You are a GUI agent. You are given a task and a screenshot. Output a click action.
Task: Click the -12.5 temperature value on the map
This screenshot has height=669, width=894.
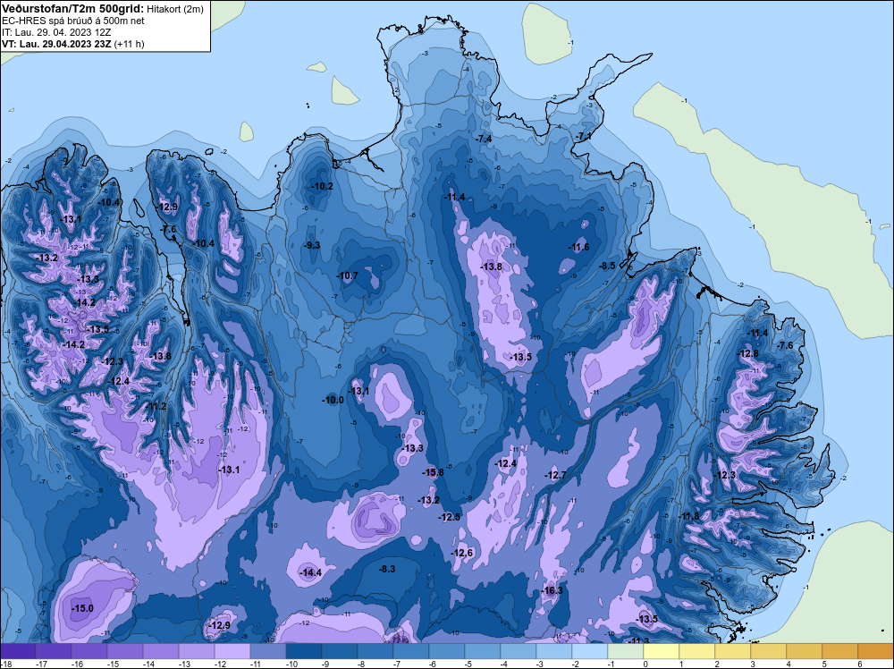click(450, 517)
